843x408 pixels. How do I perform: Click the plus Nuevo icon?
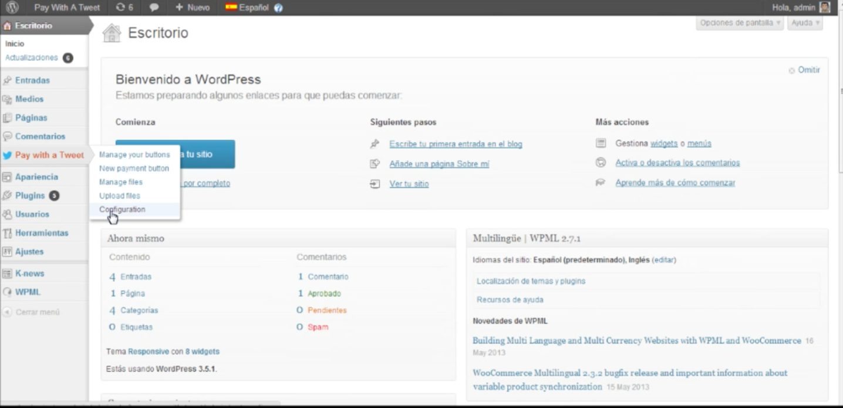[x=179, y=8]
